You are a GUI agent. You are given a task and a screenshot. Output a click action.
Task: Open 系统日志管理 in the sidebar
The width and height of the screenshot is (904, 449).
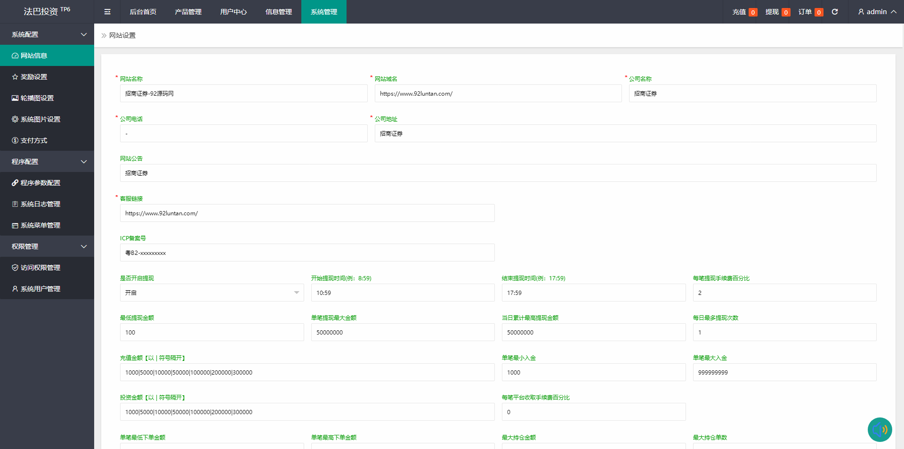point(40,204)
